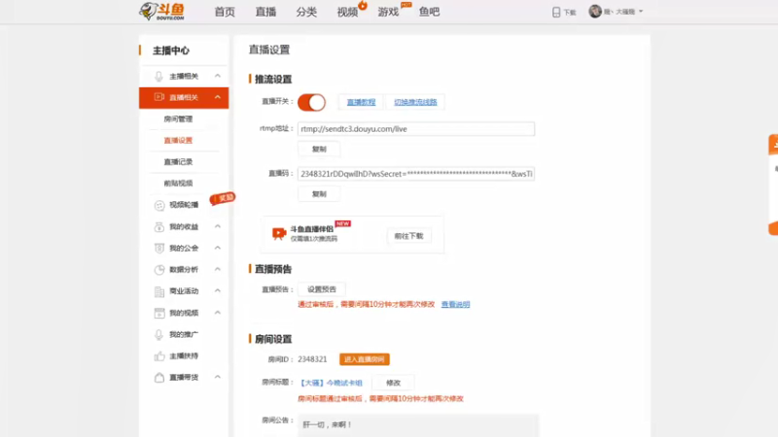Click the red 奖励 badge near 视频轮播
The image size is (778, 437).
coord(223,198)
